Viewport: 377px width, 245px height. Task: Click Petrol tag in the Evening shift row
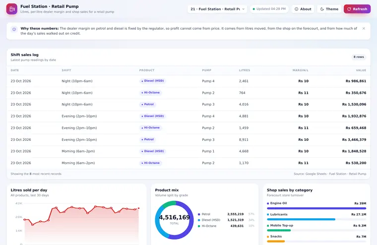click(x=147, y=139)
